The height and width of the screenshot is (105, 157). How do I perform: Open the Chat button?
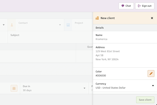click(126, 6)
